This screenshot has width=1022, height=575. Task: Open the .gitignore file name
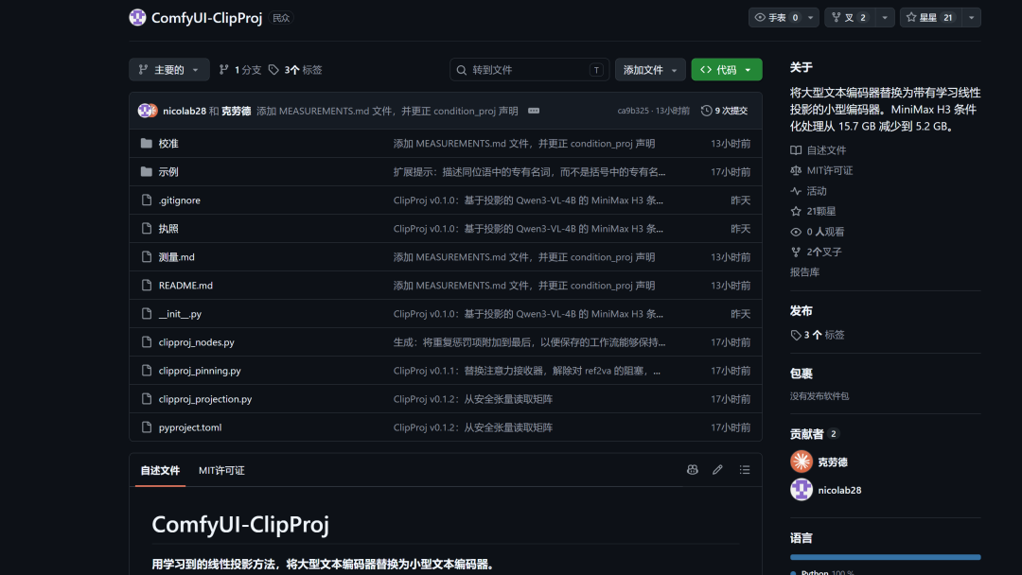[x=179, y=200]
